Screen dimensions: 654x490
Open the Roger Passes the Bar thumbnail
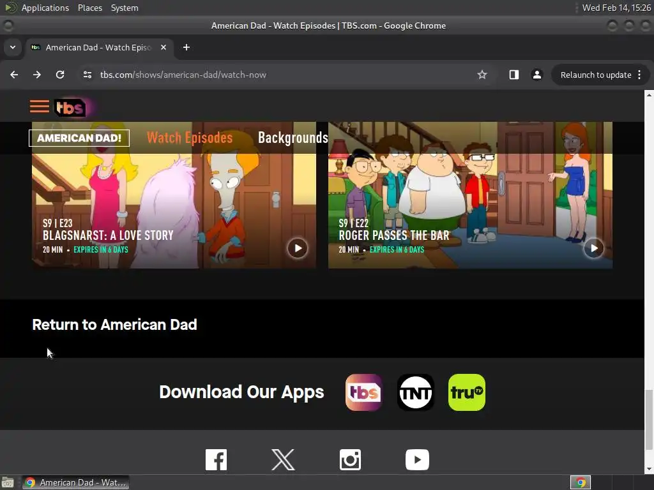pos(471,195)
